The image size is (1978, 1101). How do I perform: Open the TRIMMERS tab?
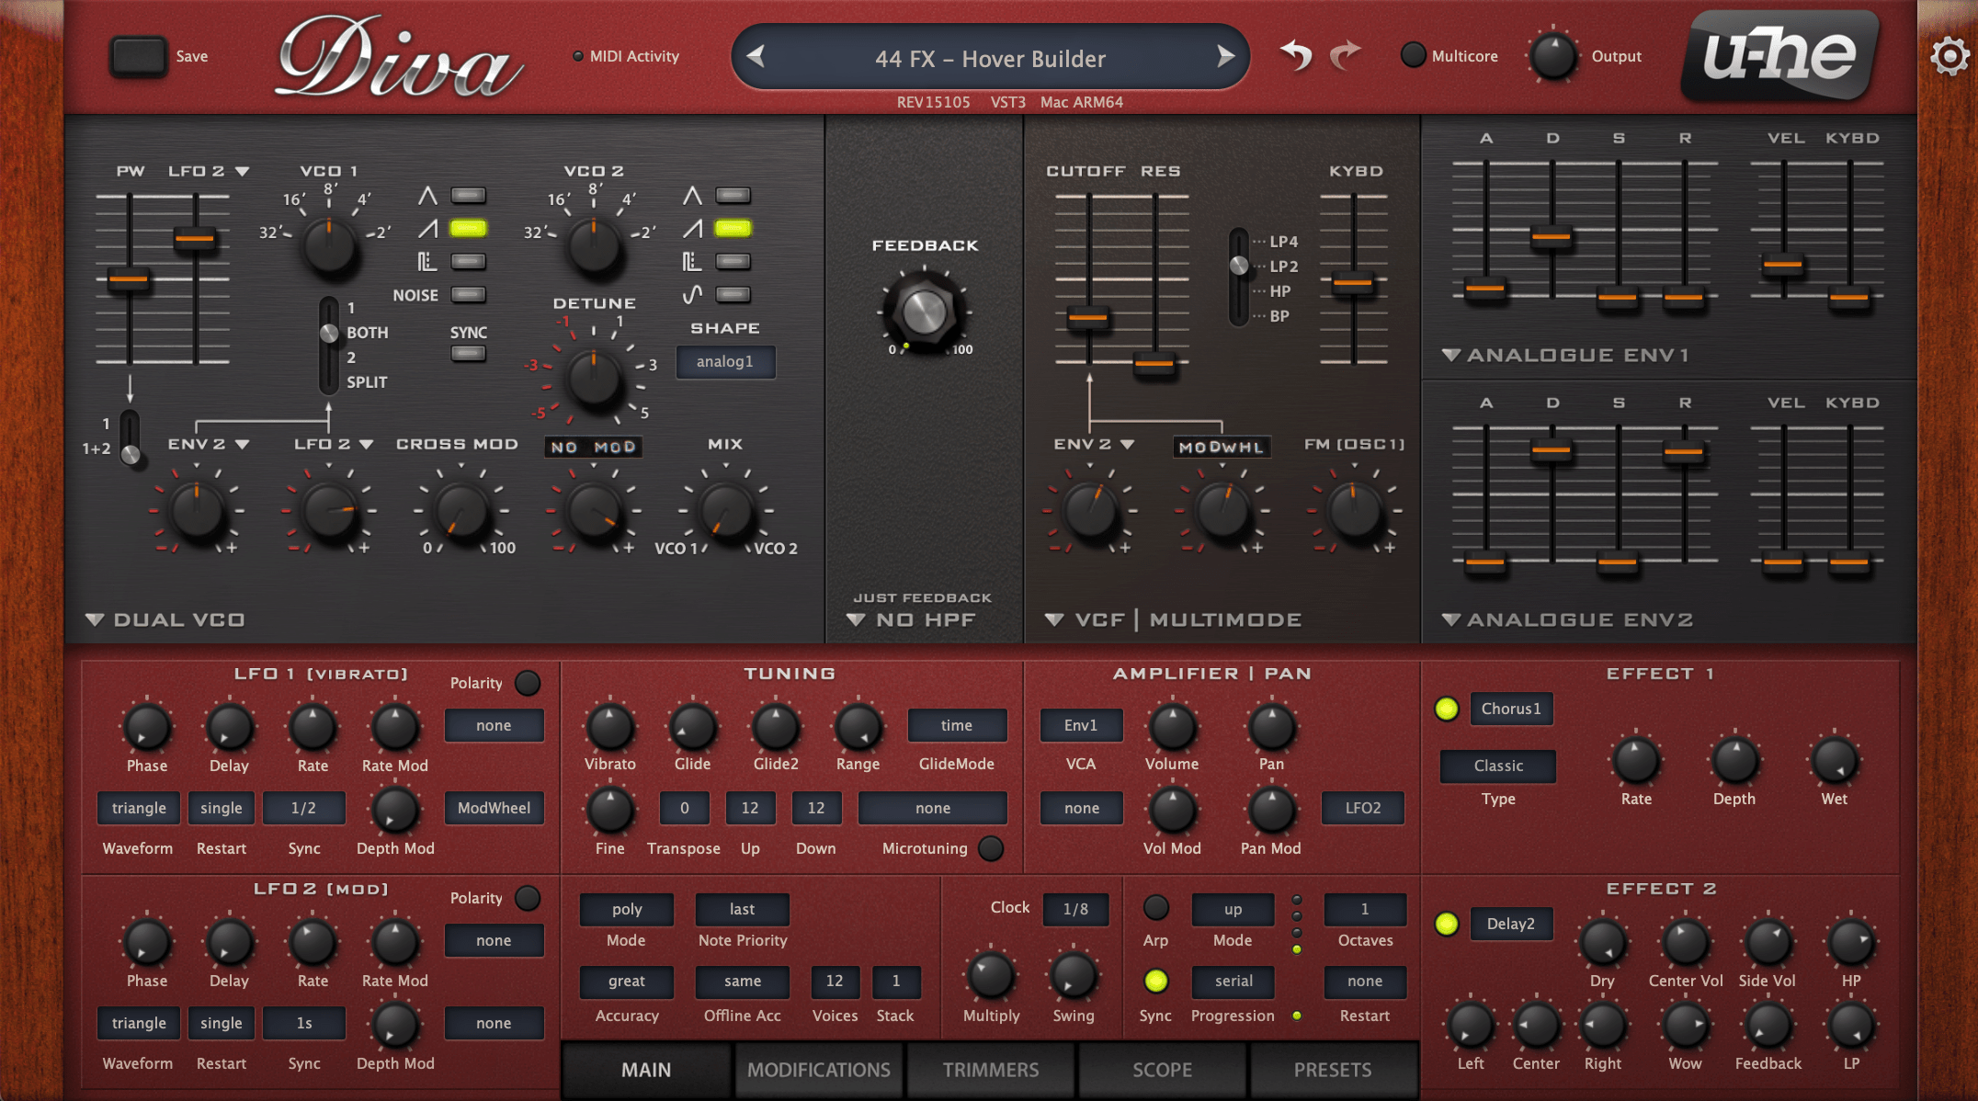990,1070
